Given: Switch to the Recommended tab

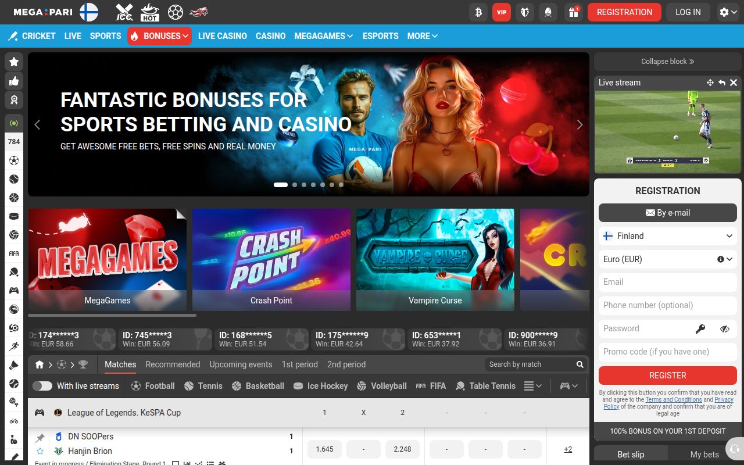Looking at the screenshot, I should (x=173, y=364).
